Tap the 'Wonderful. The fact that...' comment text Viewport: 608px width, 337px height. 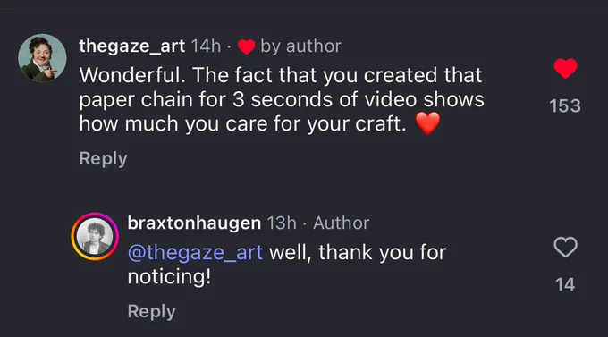(282, 99)
